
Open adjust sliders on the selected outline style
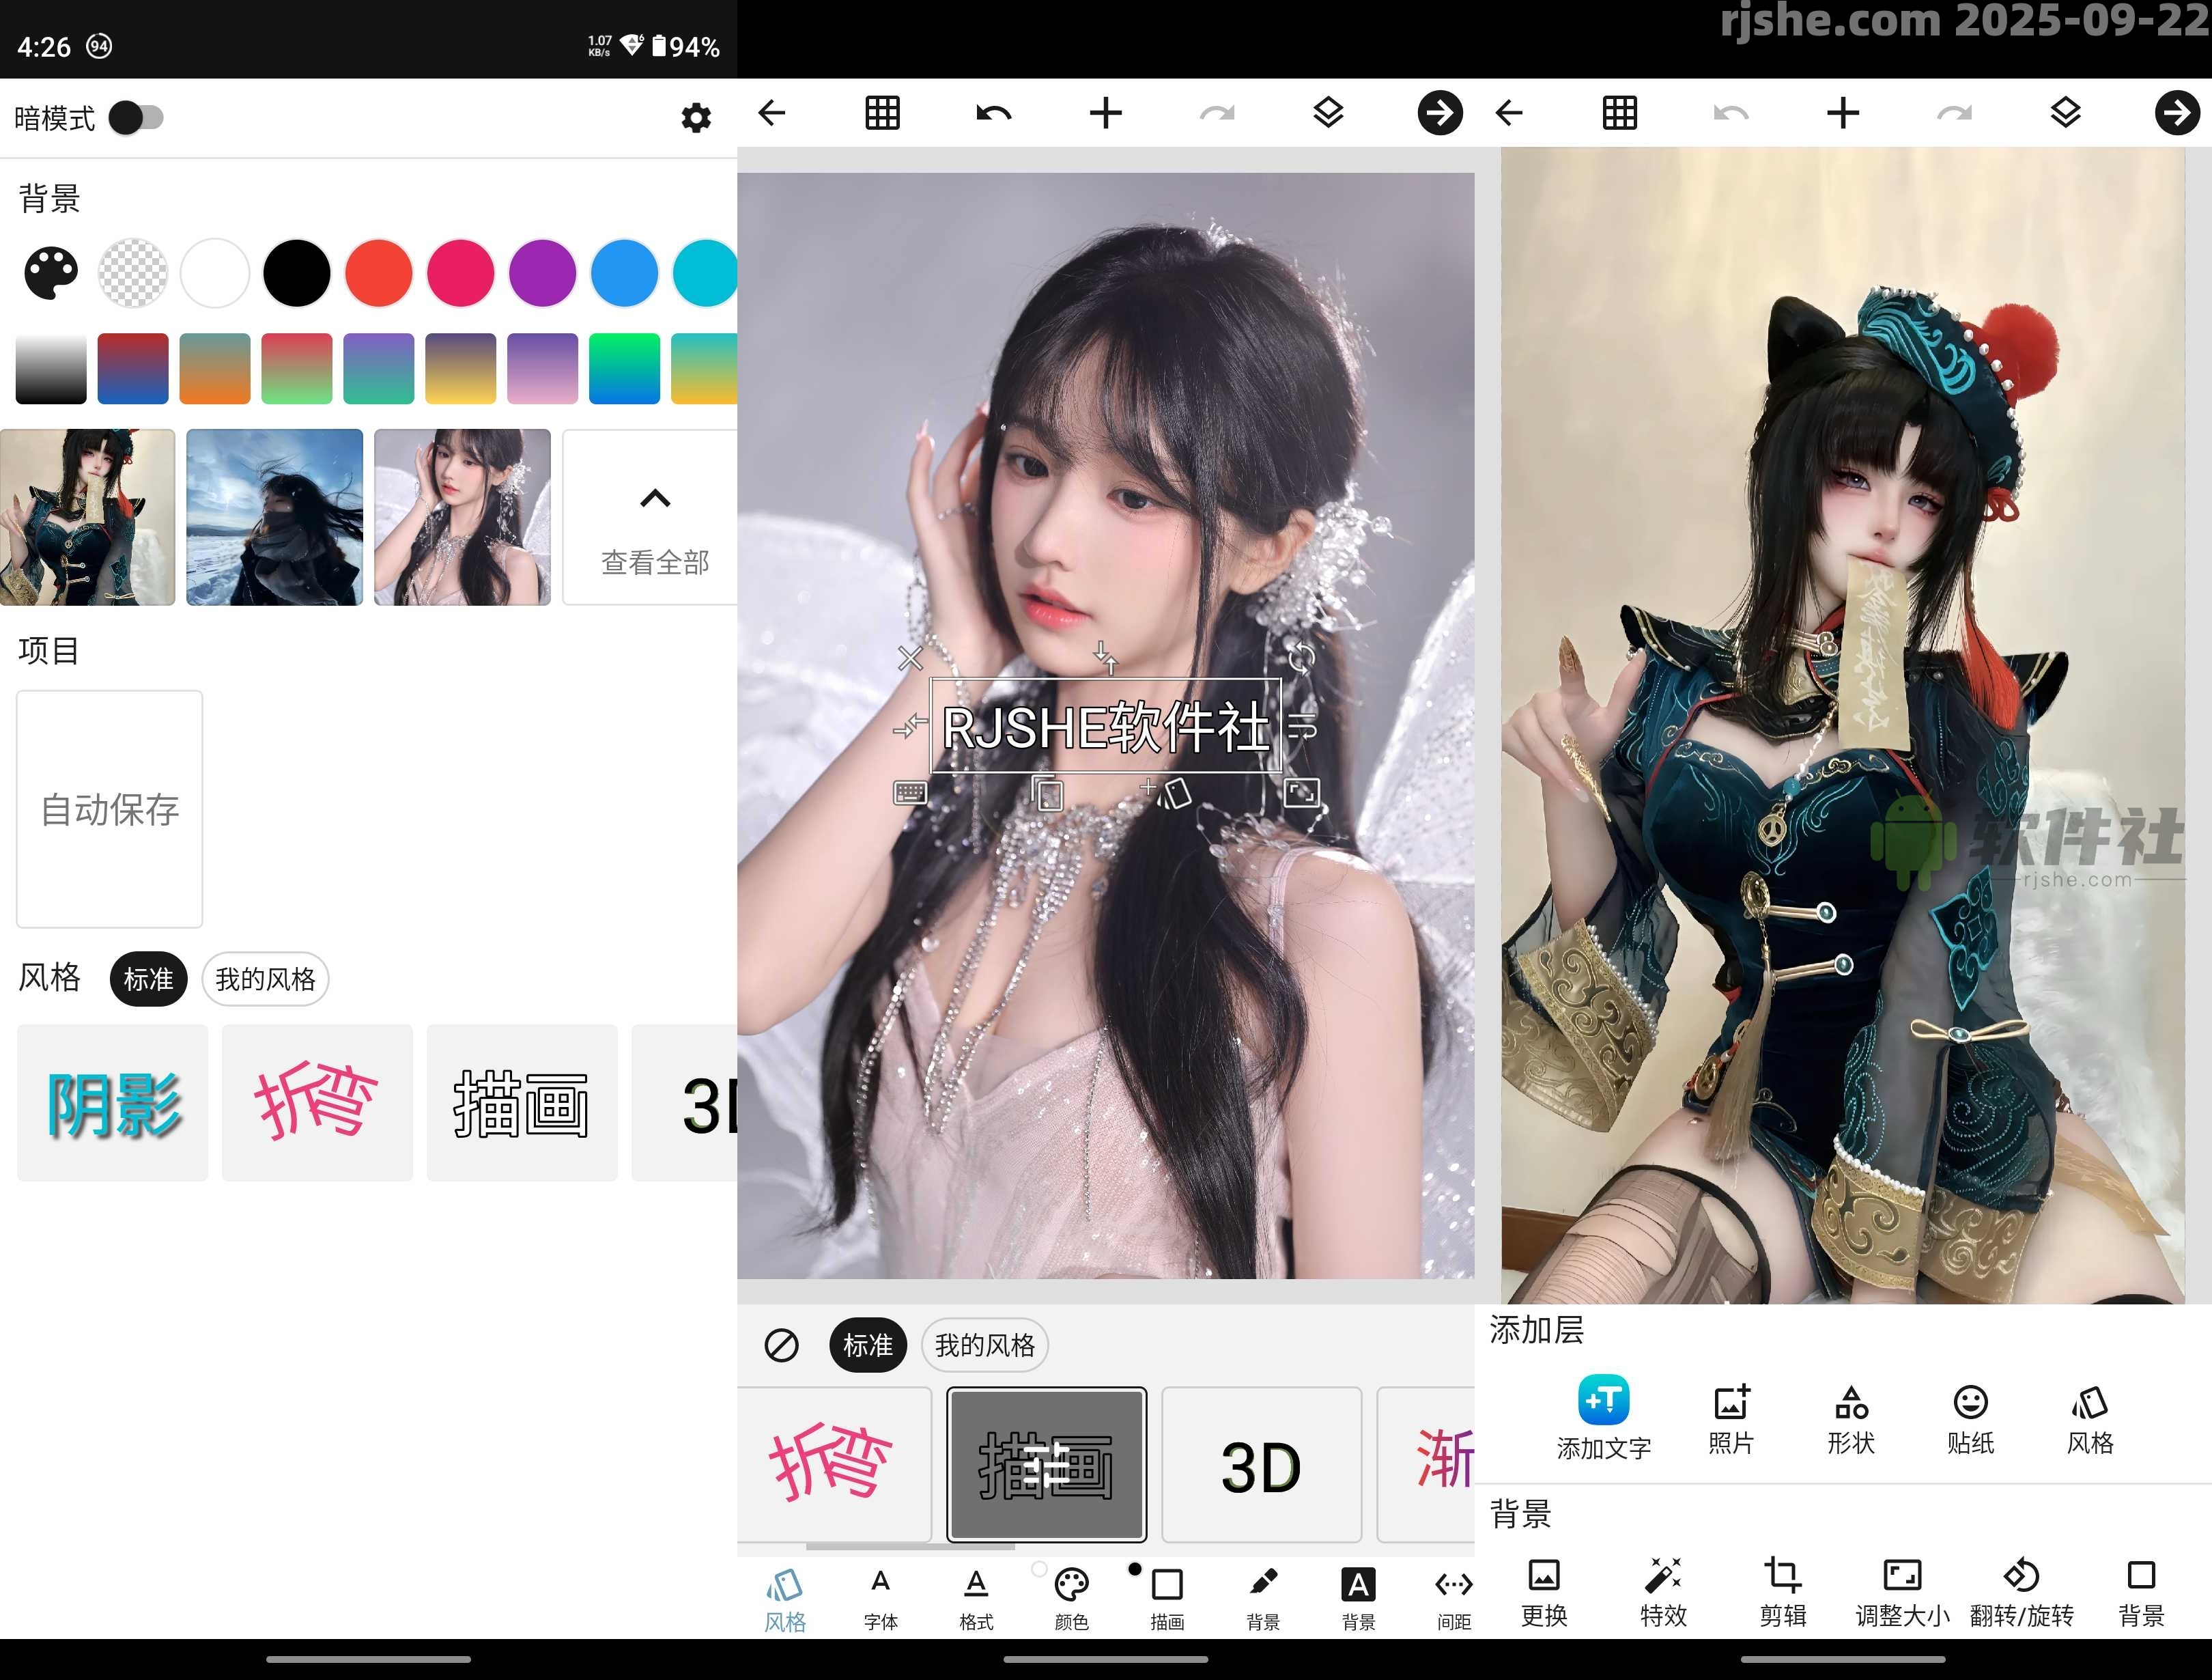click(x=1046, y=1465)
